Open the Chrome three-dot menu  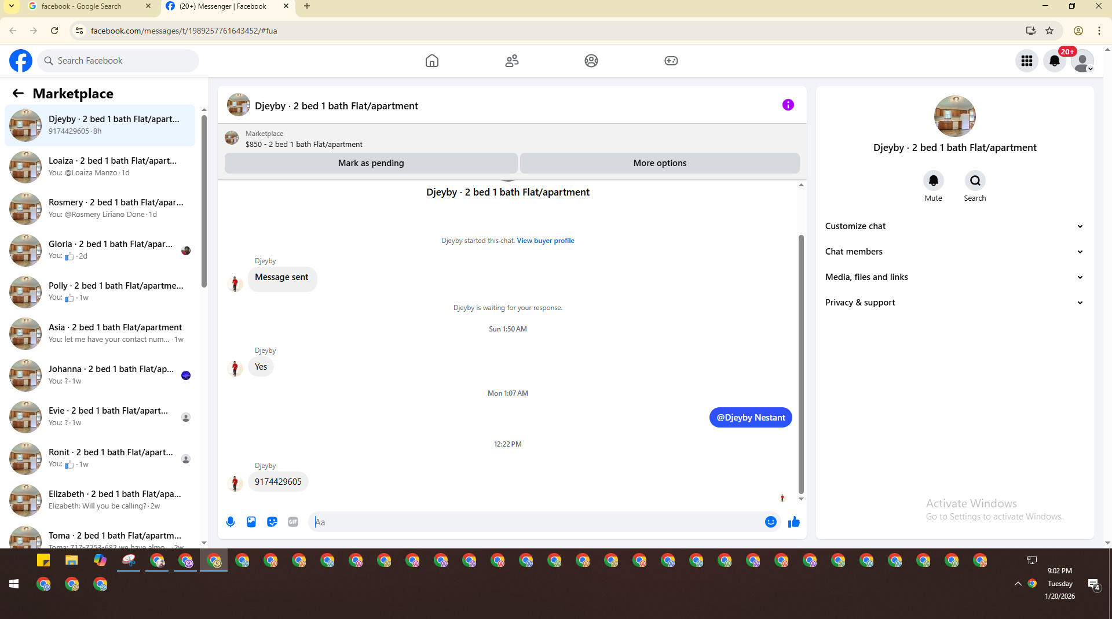point(1099,31)
